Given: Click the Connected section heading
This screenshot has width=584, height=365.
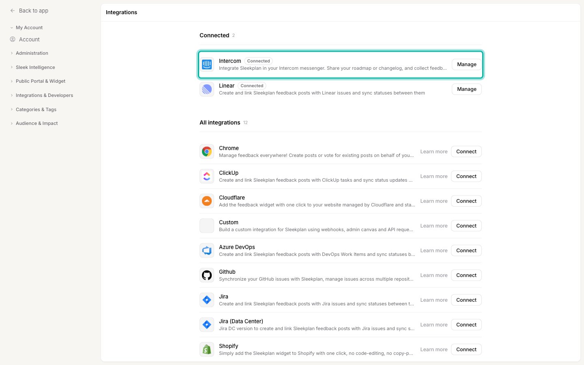Looking at the screenshot, I should tap(214, 35).
